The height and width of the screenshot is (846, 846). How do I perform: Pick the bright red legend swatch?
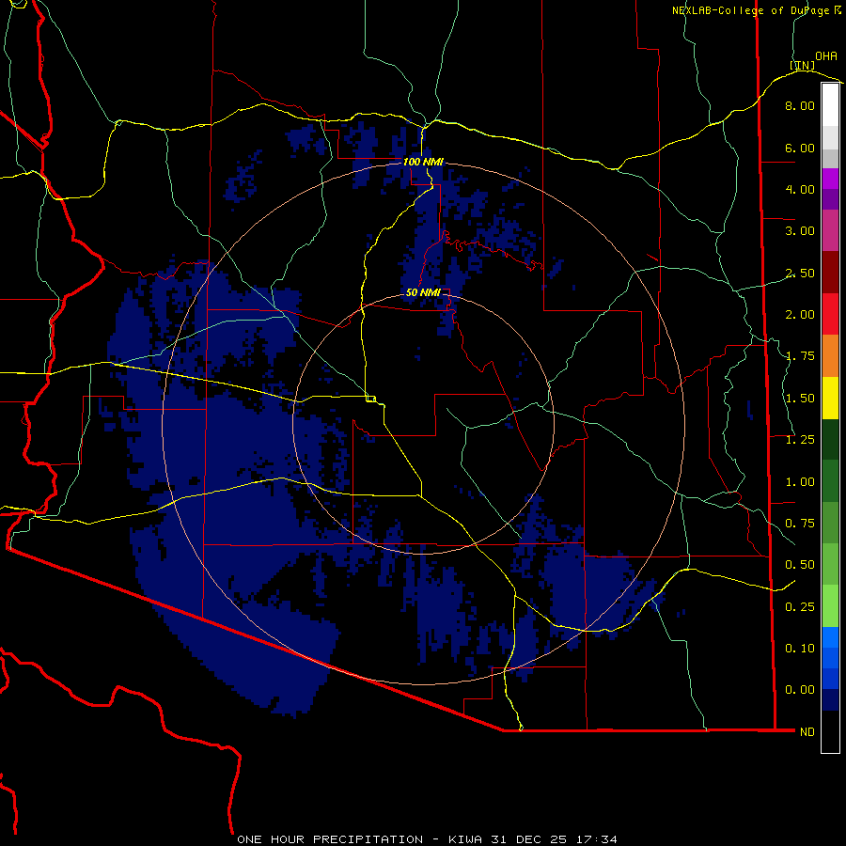(x=830, y=314)
